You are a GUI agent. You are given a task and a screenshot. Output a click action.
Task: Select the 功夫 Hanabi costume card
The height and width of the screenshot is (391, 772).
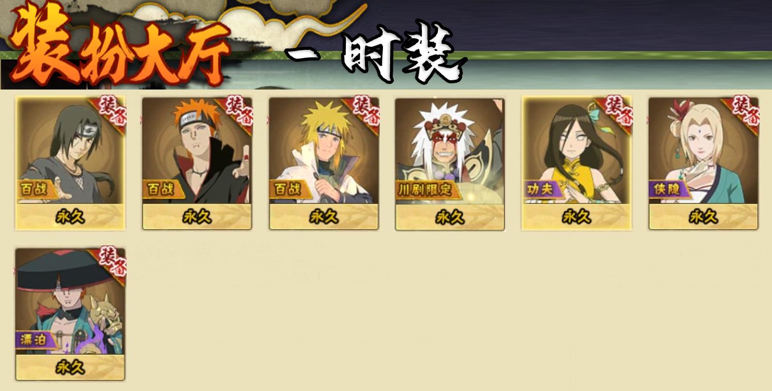pyautogui.click(x=576, y=163)
